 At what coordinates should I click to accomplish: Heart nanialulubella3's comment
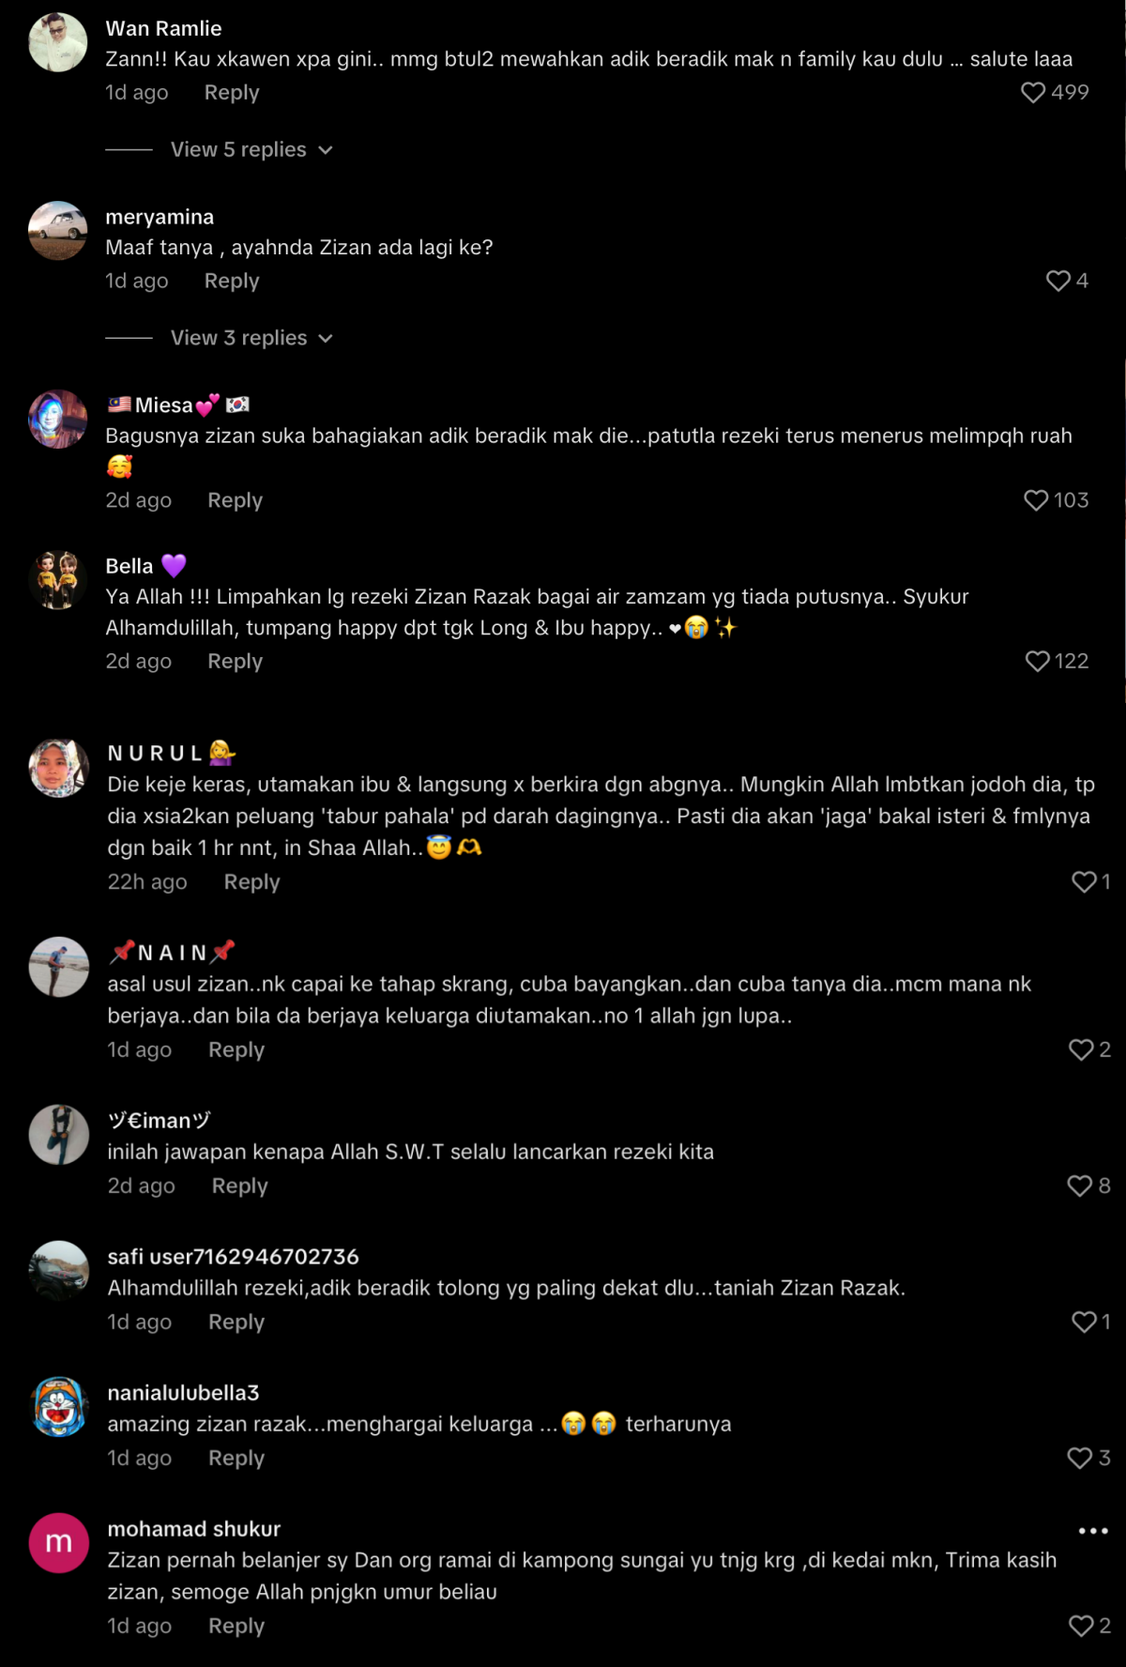(x=1080, y=1458)
